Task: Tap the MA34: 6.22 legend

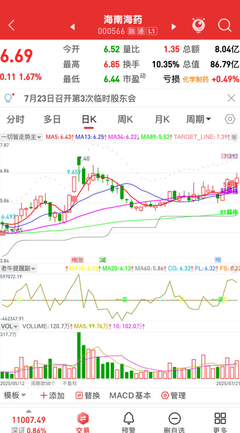Action: 124,137
